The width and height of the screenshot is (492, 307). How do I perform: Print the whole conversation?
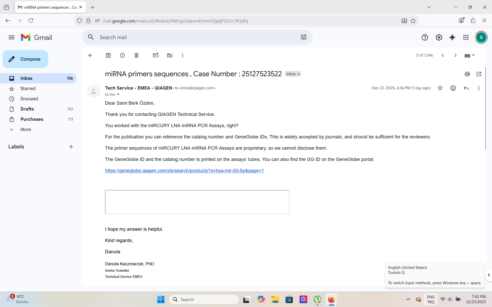[467, 74]
